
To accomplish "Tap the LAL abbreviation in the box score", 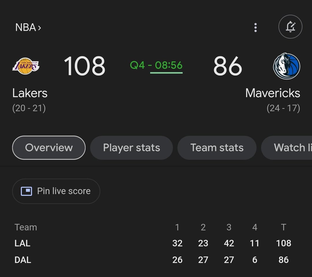I will pos(22,243).
